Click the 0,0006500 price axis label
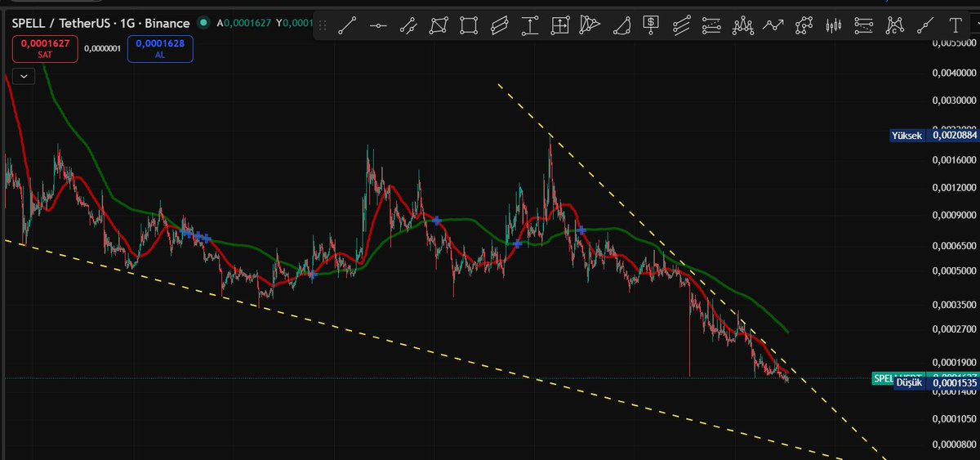The width and height of the screenshot is (980, 460). (954, 245)
